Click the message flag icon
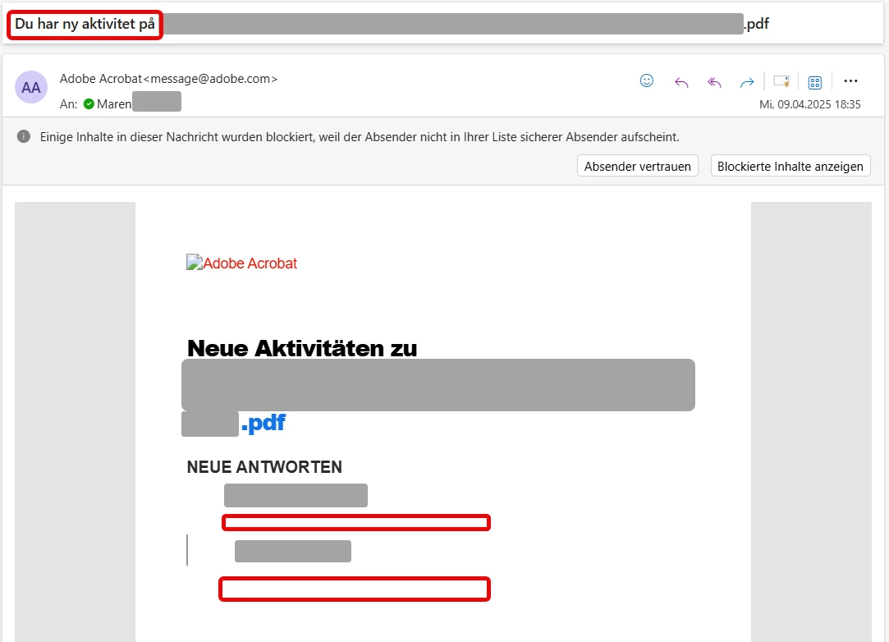 [781, 81]
